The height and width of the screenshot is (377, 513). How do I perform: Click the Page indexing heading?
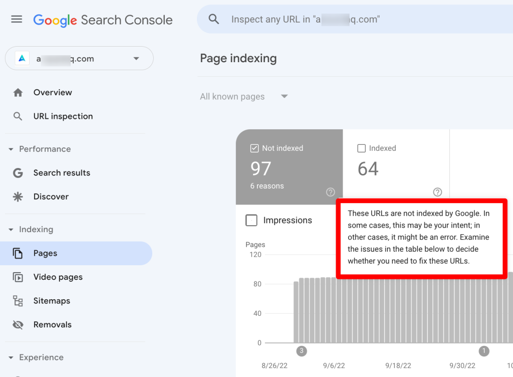238,59
